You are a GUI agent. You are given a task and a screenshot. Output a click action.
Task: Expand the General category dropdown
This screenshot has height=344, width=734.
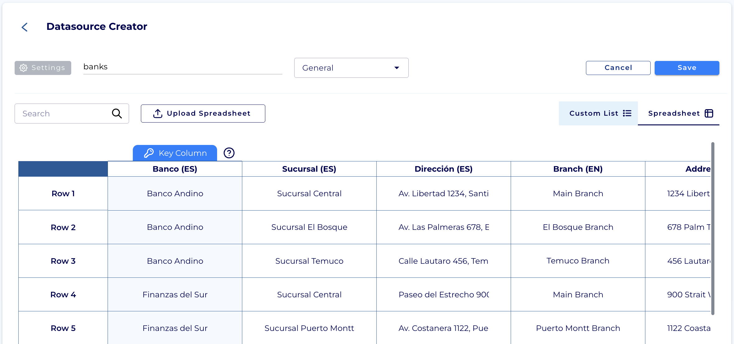(x=342, y=68)
